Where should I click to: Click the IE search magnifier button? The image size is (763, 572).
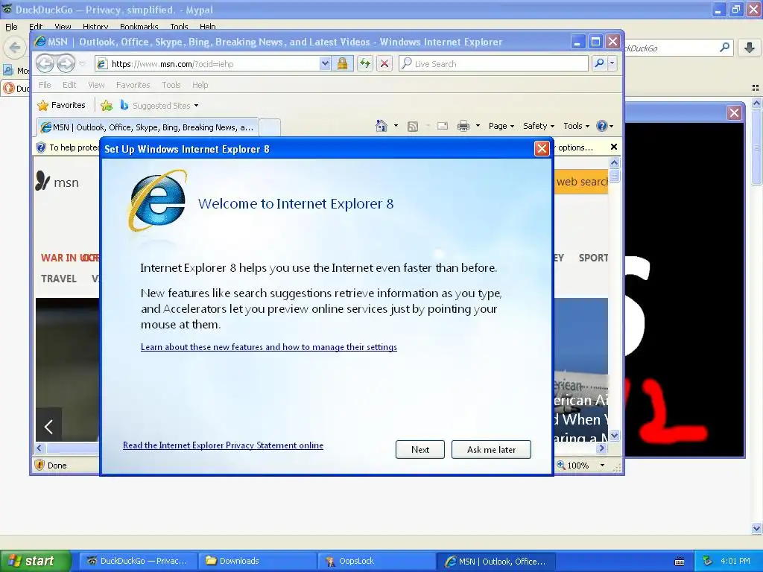tap(600, 64)
